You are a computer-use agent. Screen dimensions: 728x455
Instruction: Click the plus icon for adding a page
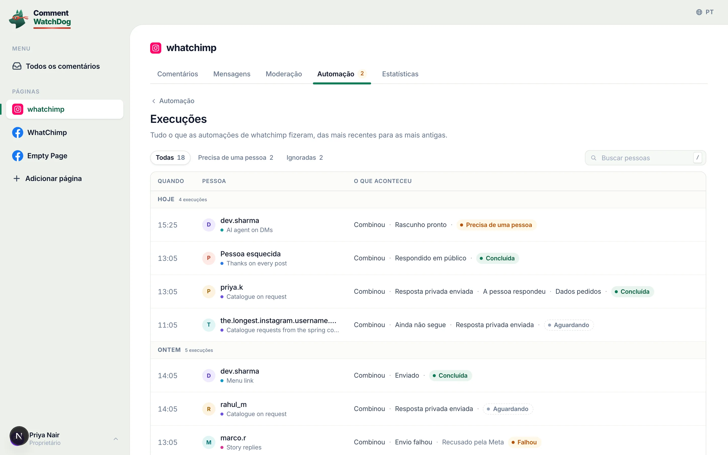point(17,178)
